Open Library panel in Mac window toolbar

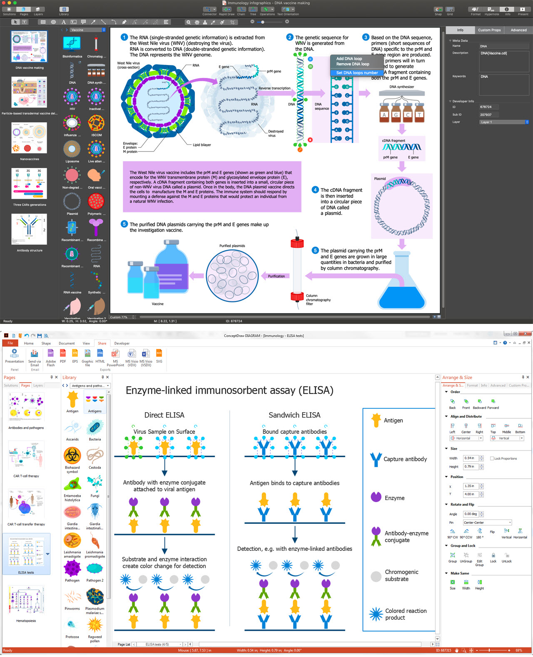[64, 11]
